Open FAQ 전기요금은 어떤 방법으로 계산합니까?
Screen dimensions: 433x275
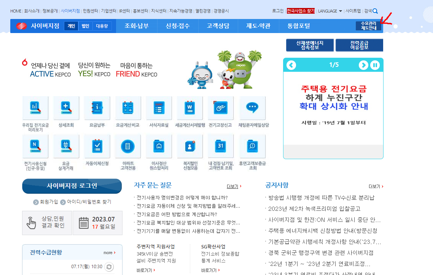[177, 214]
